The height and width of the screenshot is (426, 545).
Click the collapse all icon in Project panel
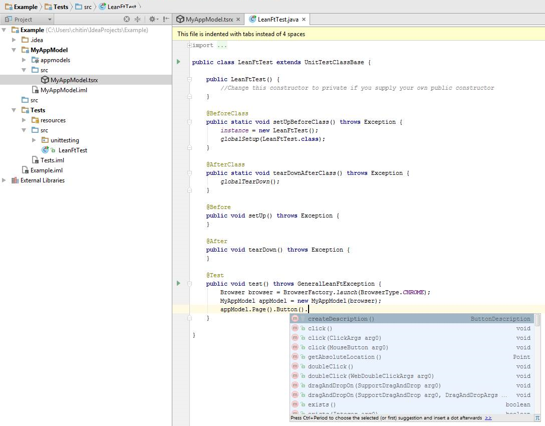pos(137,19)
